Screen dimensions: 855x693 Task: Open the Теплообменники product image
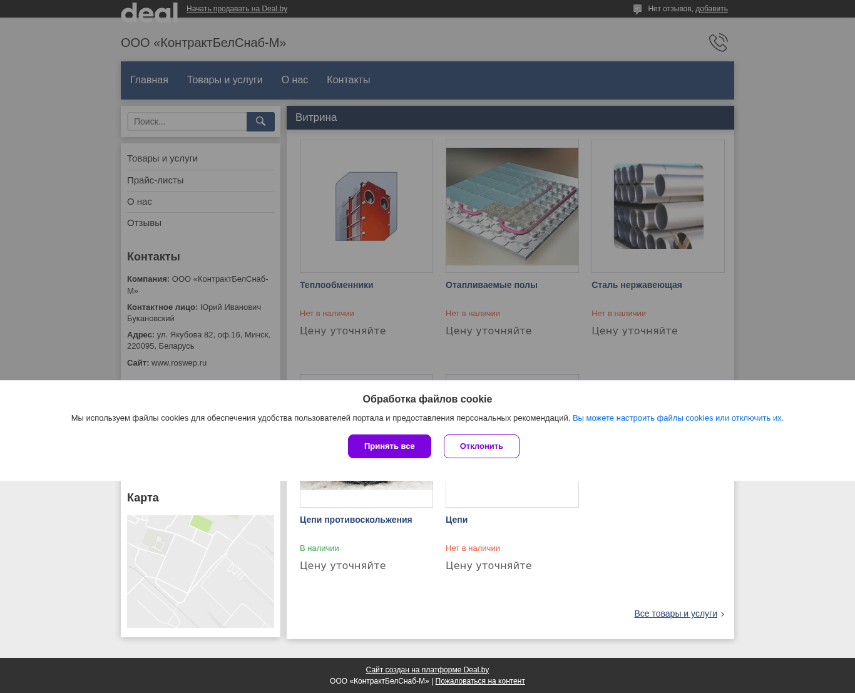(366, 206)
